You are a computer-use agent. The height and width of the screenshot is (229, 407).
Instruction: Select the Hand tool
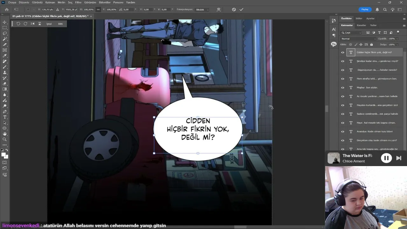tap(5, 134)
